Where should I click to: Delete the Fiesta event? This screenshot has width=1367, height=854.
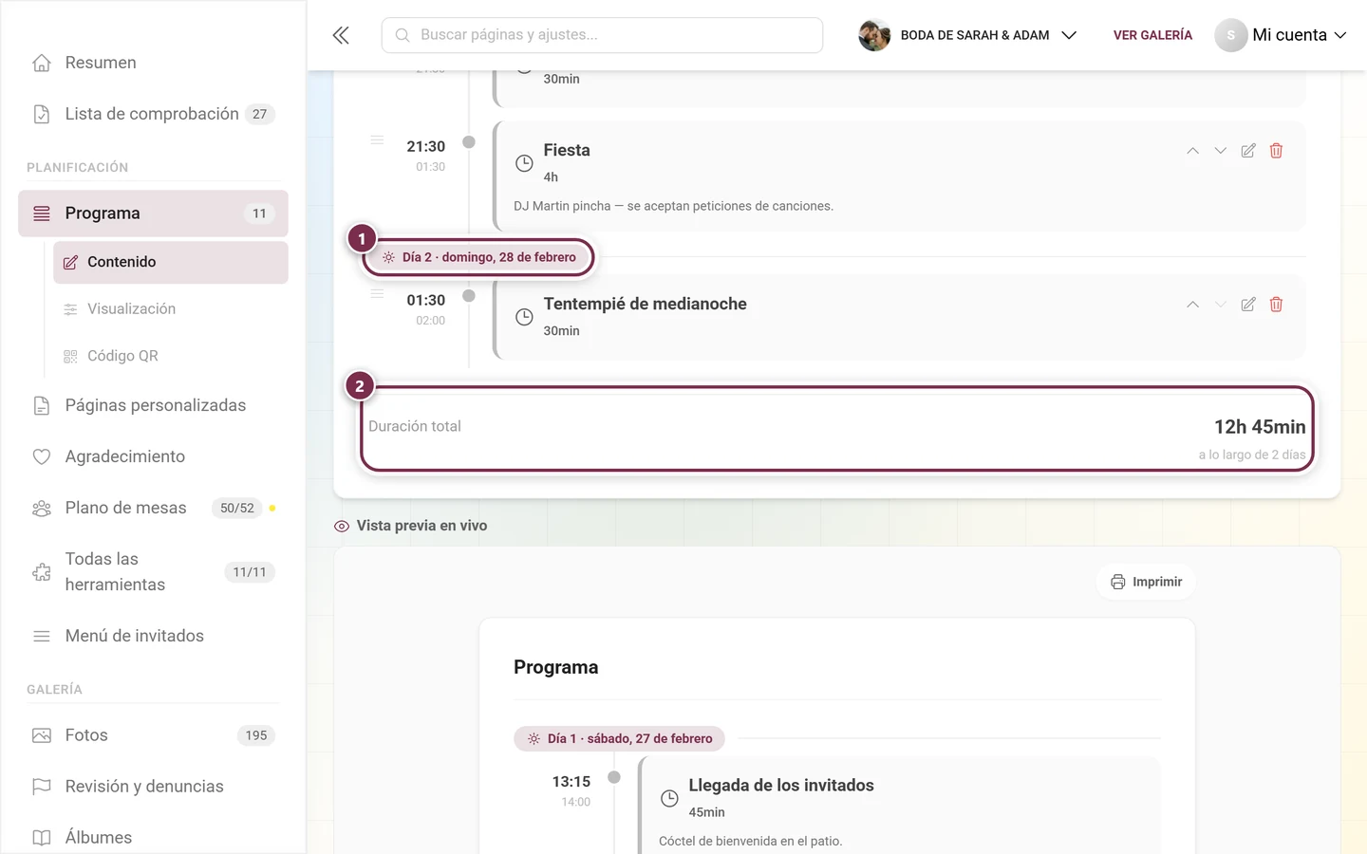[1276, 151]
